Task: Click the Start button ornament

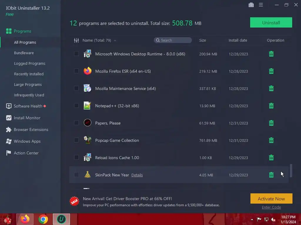Action: point(7,219)
